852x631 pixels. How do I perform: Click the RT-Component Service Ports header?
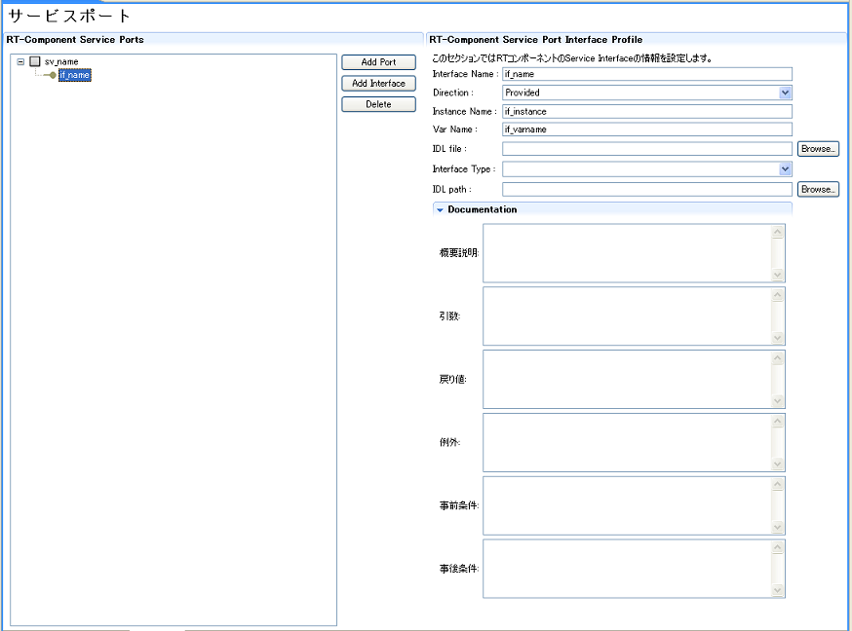pyautogui.click(x=75, y=40)
